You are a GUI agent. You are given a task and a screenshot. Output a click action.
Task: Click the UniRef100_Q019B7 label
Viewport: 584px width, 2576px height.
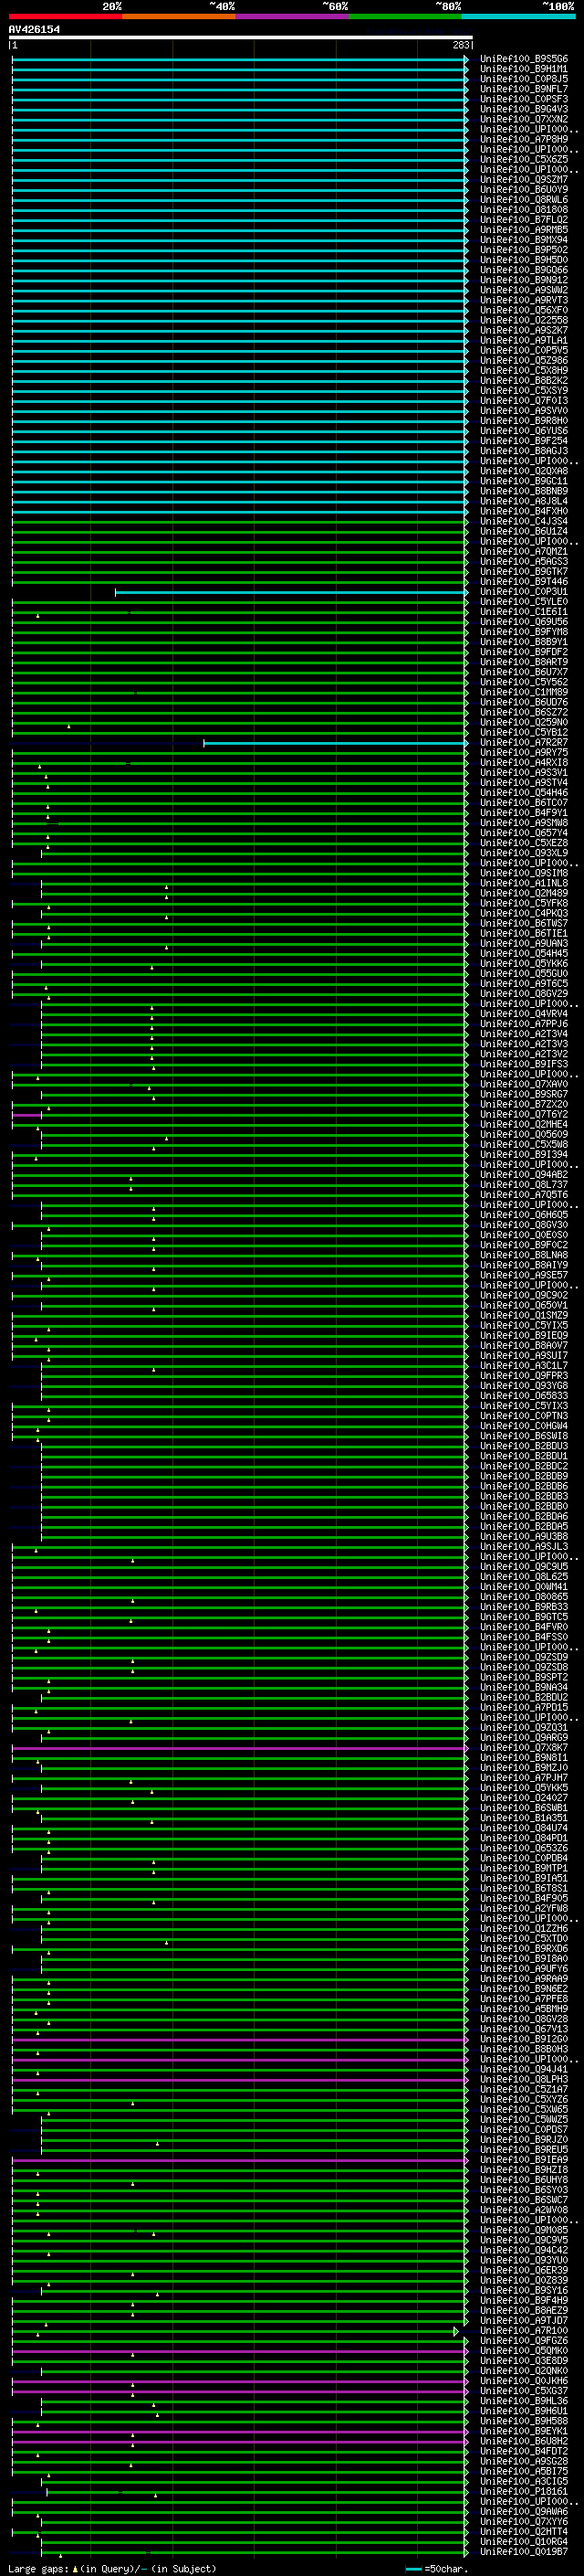pyautogui.click(x=524, y=2552)
